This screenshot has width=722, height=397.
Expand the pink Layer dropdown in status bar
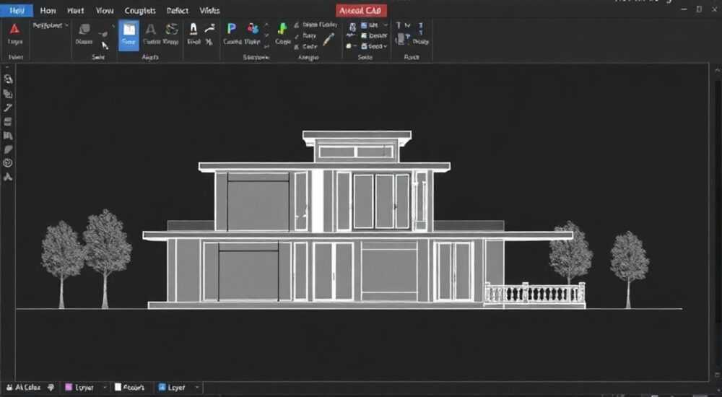[x=105, y=388]
